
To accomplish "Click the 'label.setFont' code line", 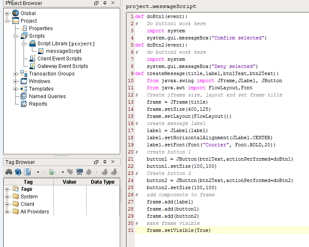I will click(x=211, y=145).
